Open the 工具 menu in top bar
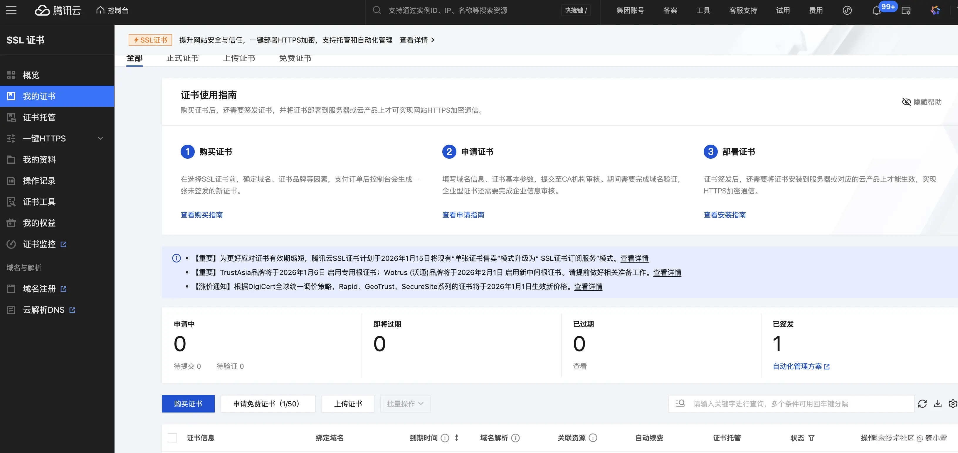The image size is (958, 453). [703, 10]
